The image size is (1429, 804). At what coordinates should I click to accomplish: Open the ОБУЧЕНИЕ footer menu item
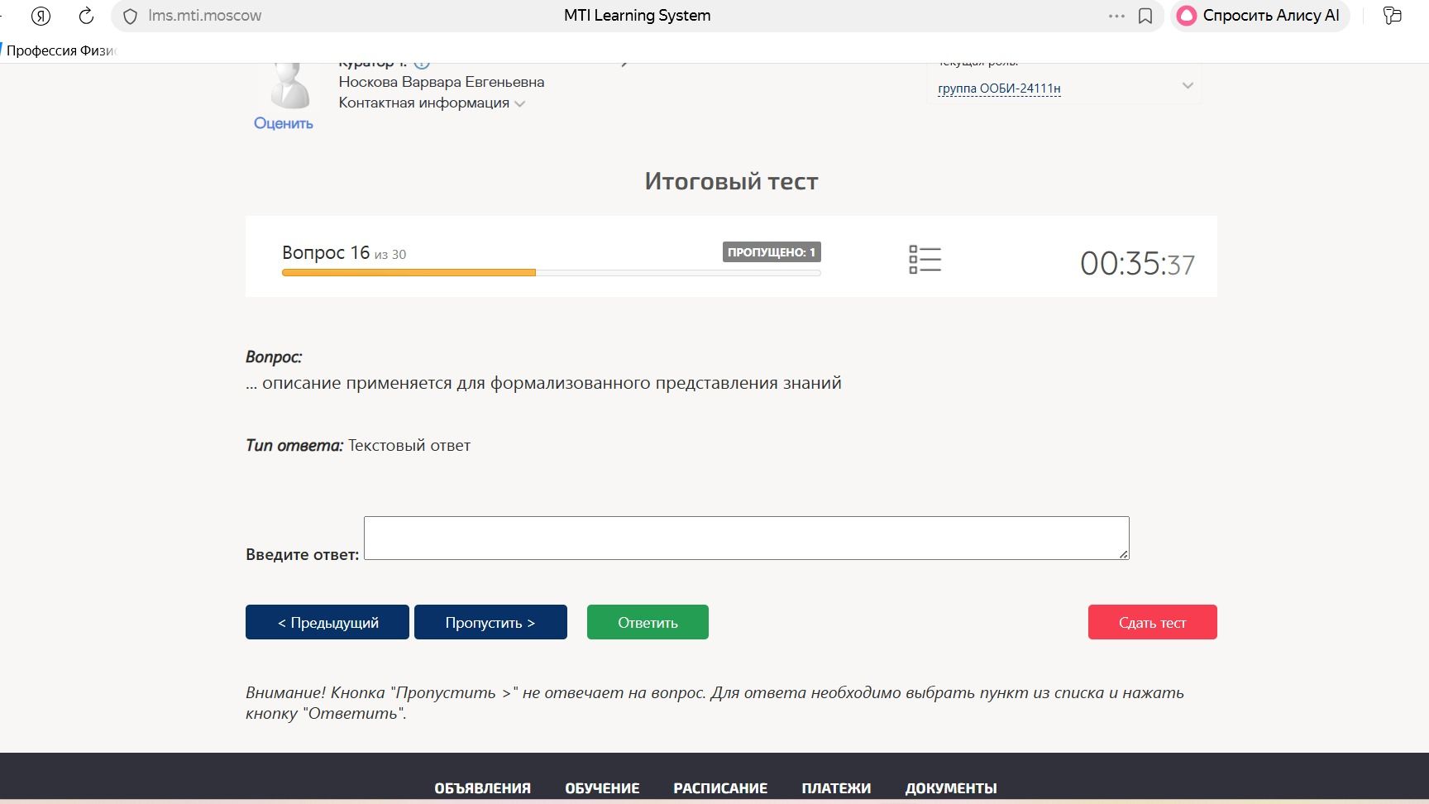[x=602, y=788]
